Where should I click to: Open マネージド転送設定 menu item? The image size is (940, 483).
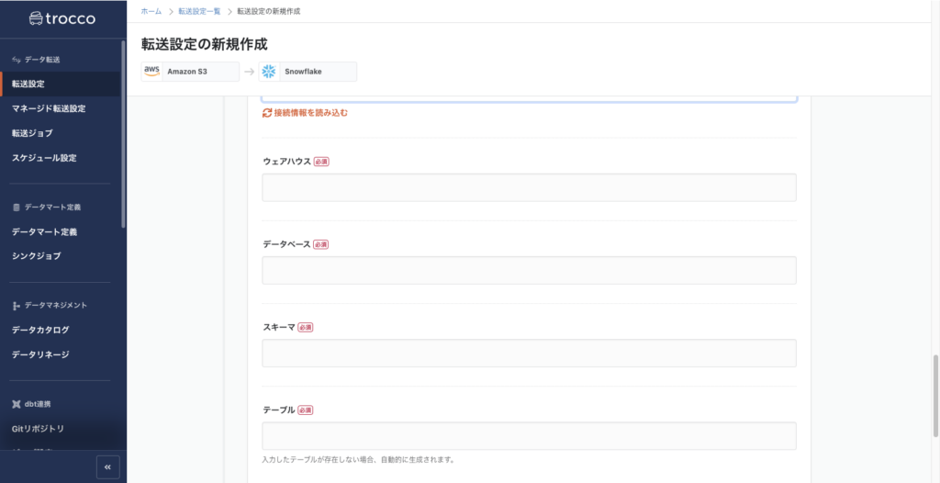point(49,108)
